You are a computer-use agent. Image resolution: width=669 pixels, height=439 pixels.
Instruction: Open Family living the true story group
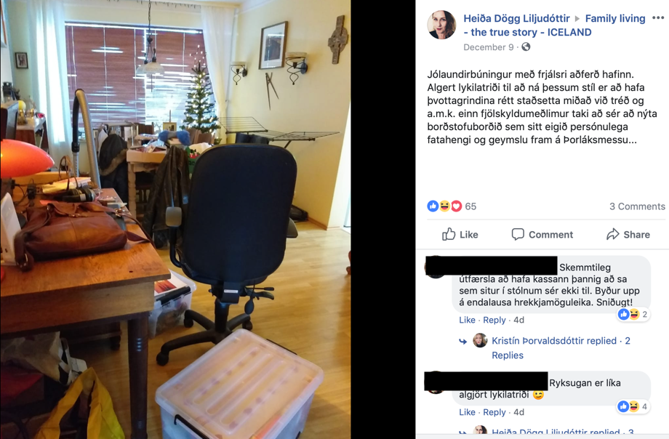tap(554, 25)
